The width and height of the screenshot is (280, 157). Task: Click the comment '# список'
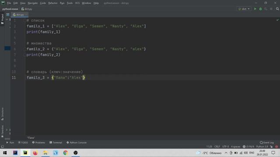35,20
